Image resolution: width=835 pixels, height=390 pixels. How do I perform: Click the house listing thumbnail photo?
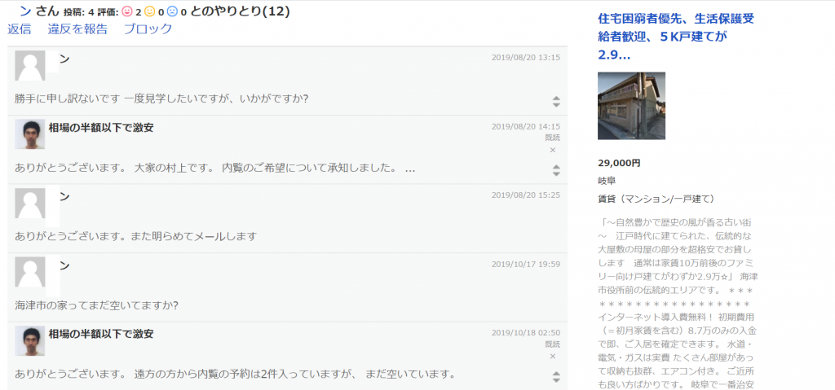631,106
